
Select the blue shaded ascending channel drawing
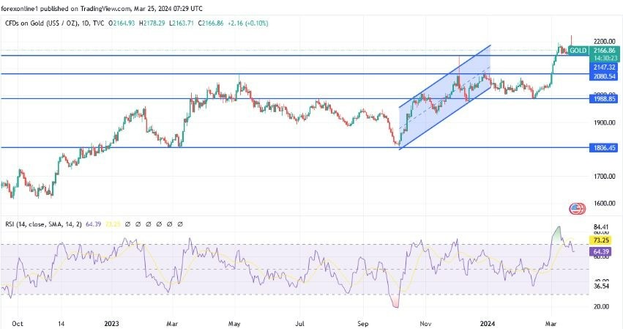(x=445, y=97)
